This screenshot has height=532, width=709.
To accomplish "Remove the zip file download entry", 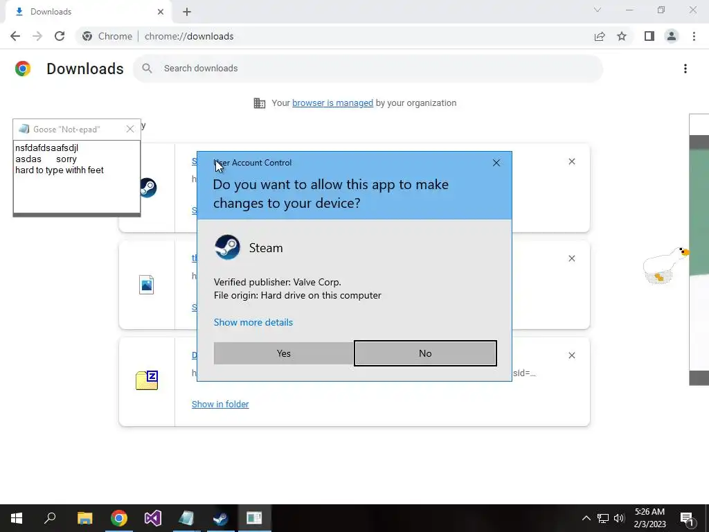I will pos(571,355).
